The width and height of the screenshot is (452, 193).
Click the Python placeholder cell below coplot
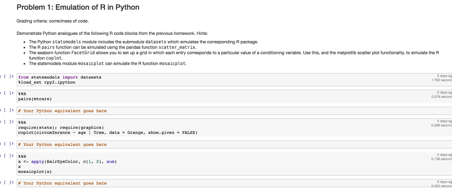coord(234,145)
